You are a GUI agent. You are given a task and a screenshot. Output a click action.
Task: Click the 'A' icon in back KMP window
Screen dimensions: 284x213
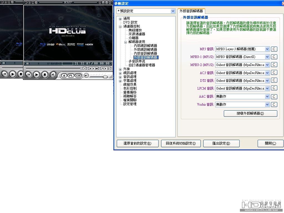tap(9, 2)
